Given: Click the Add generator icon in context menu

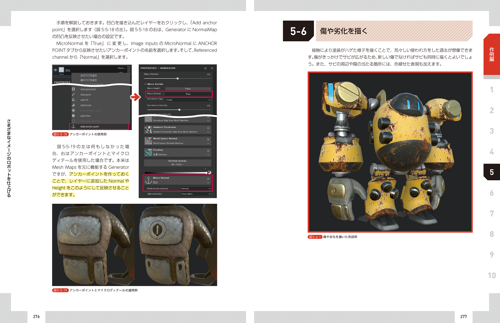Looking at the screenshot, I should tap(73, 89).
